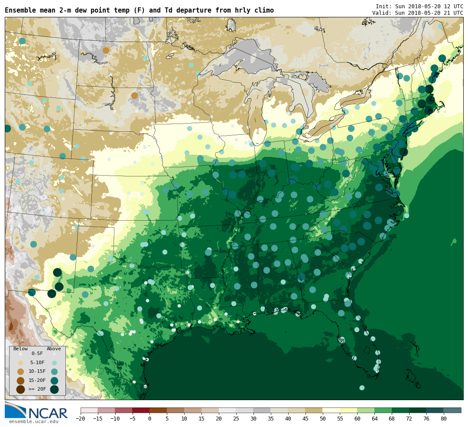
Task: Open the ensemble.ucar.edu link text
Action: click(x=33, y=422)
